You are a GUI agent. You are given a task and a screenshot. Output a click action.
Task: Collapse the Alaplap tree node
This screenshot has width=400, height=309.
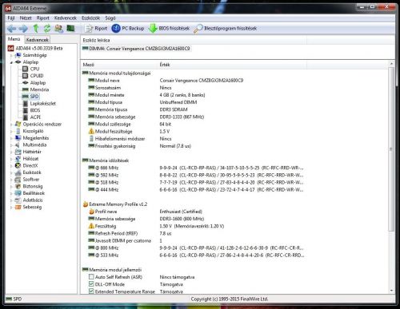tap(11, 62)
